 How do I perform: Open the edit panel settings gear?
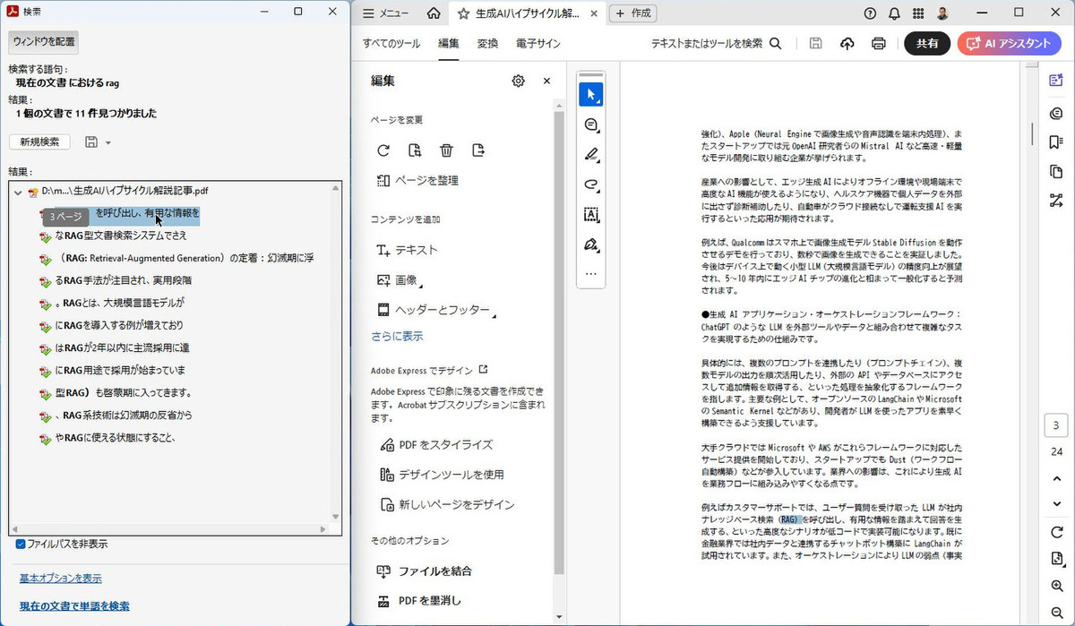518,81
